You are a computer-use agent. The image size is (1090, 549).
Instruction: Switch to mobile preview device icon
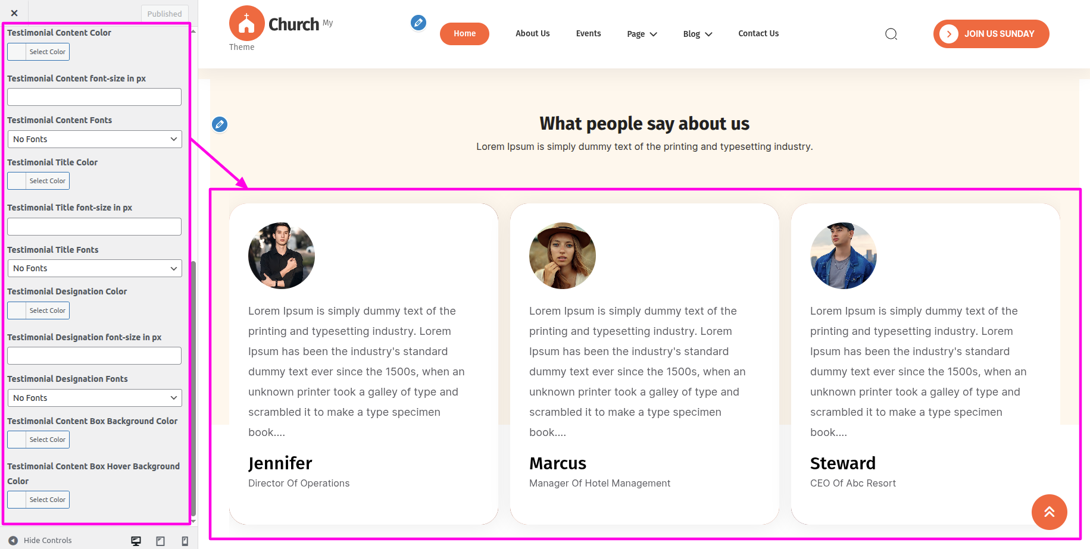pyautogui.click(x=185, y=541)
